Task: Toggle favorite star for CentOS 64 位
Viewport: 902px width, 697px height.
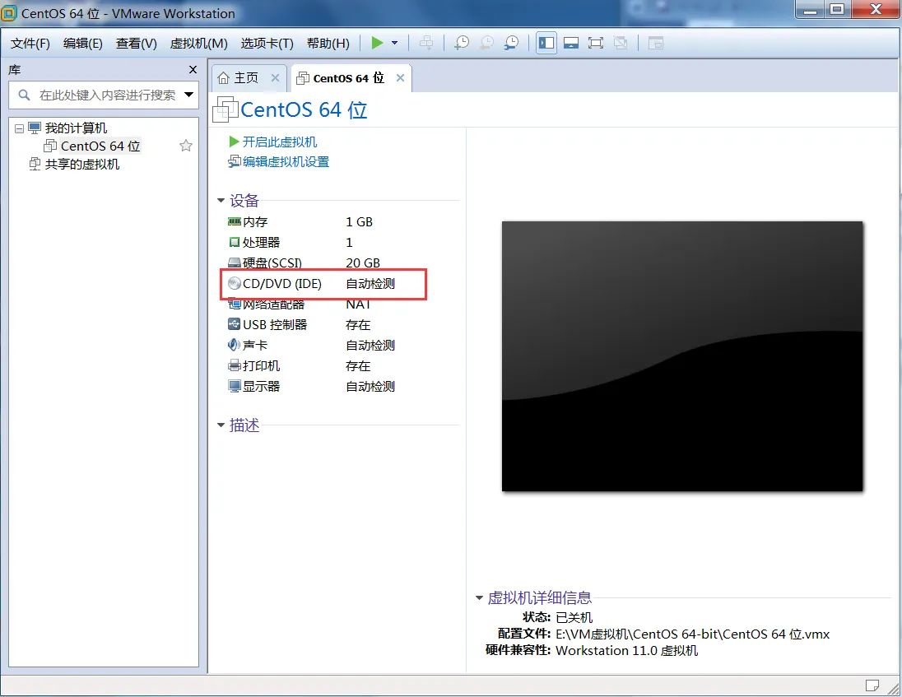Action: coord(186,146)
